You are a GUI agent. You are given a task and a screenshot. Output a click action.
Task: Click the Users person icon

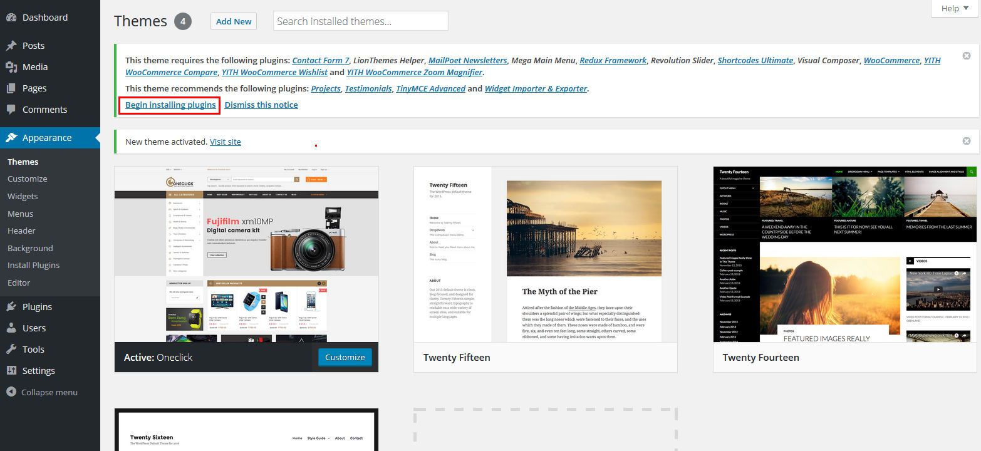[x=11, y=328]
